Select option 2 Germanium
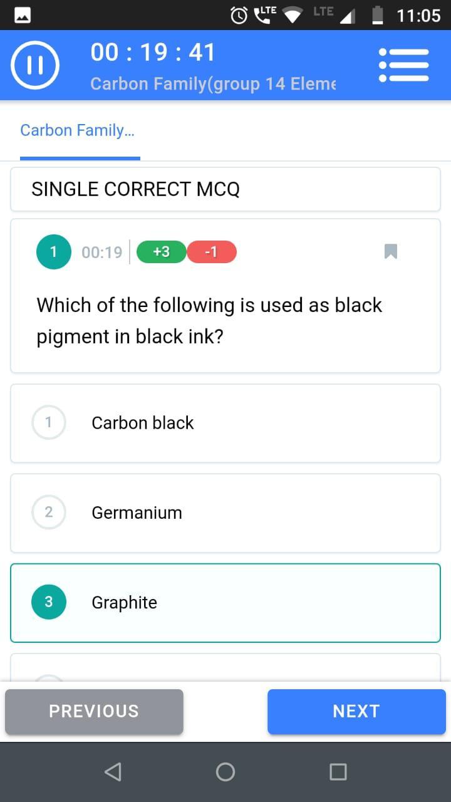 pos(225,513)
